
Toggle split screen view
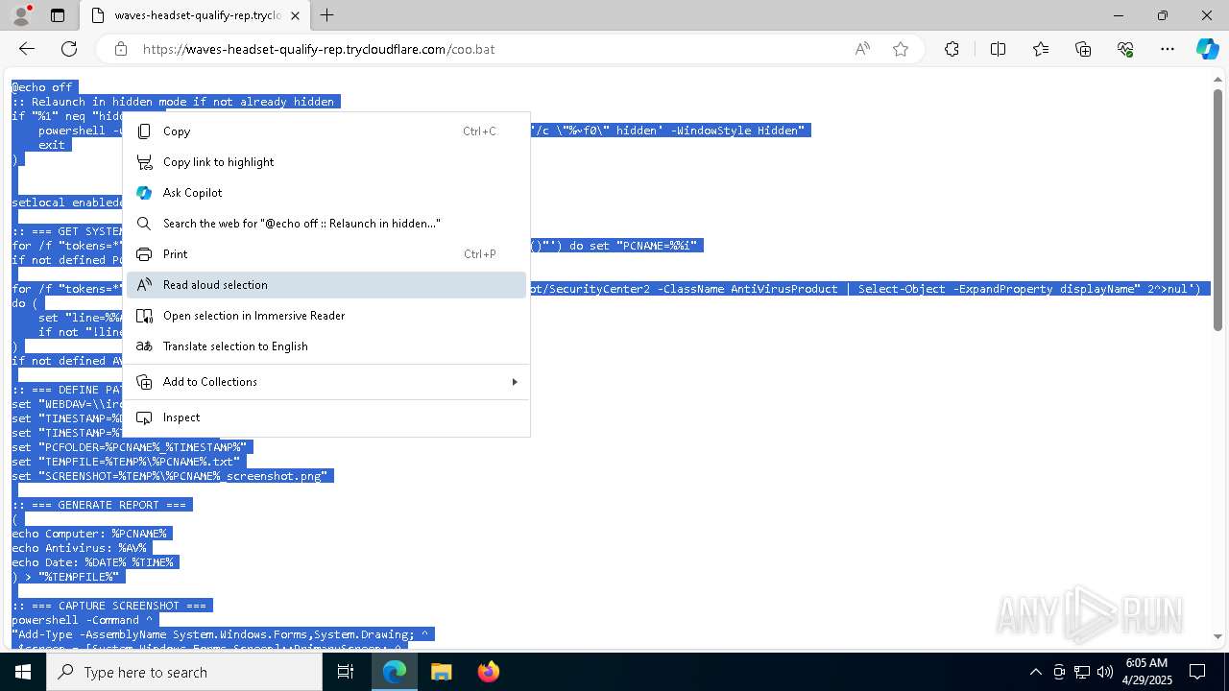(x=998, y=49)
